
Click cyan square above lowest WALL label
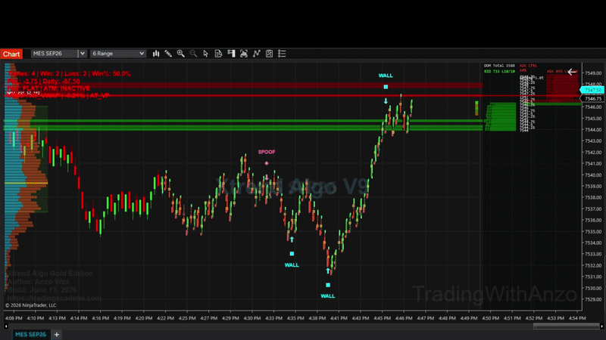(328, 285)
